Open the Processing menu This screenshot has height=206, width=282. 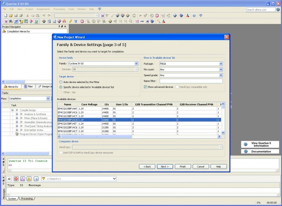click(59, 9)
